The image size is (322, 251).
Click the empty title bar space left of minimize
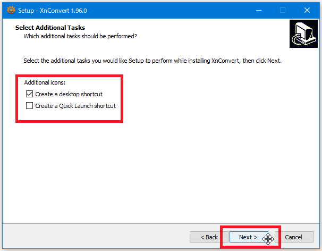coord(186,10)
